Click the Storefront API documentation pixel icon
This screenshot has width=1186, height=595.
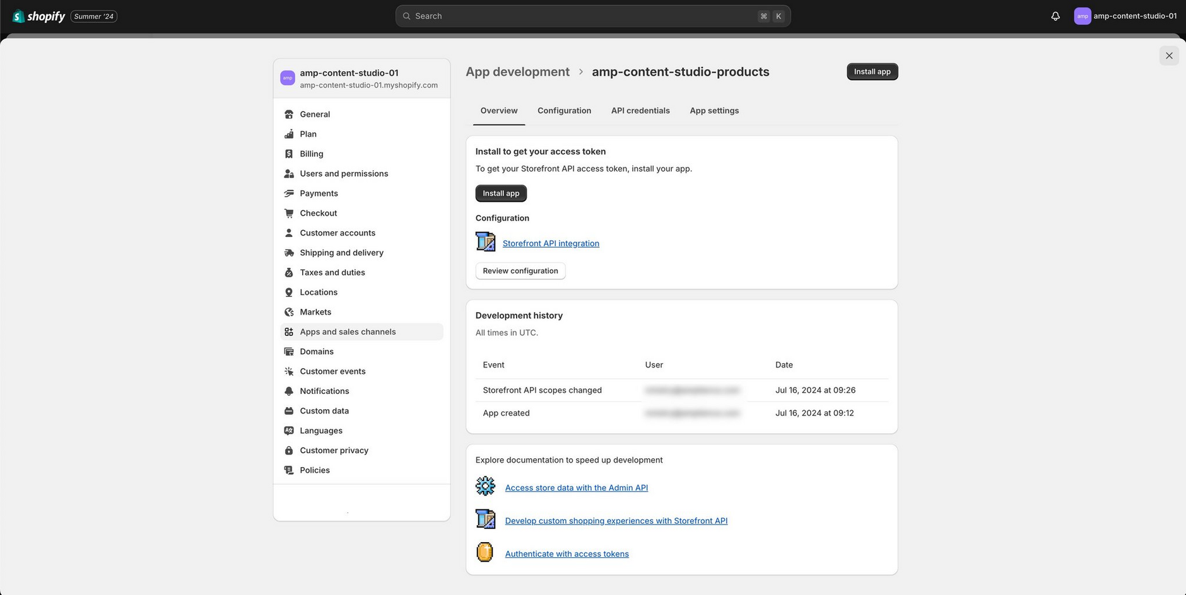coord(485,519)
